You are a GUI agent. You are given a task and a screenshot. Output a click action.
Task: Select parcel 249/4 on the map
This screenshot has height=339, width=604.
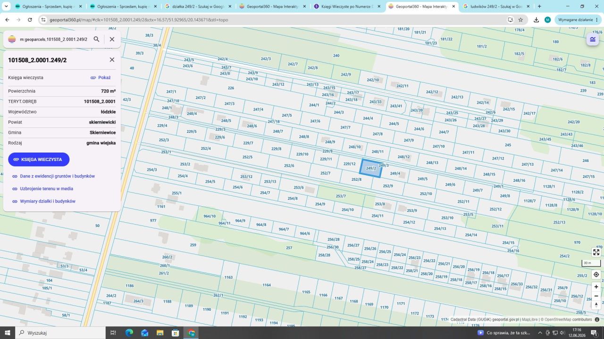pos(395,174)
